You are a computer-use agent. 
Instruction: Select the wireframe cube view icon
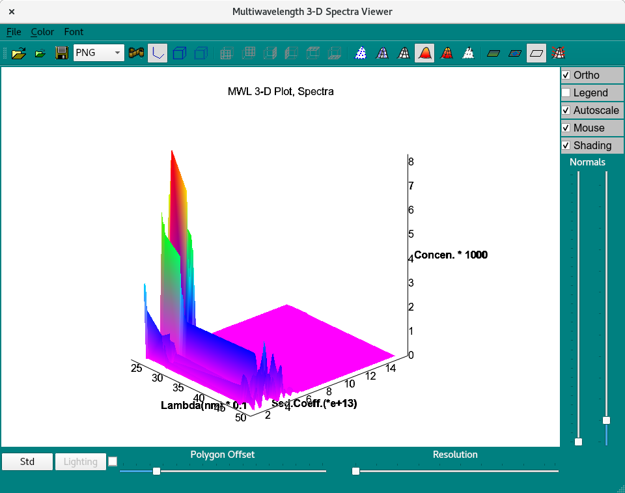179,53
